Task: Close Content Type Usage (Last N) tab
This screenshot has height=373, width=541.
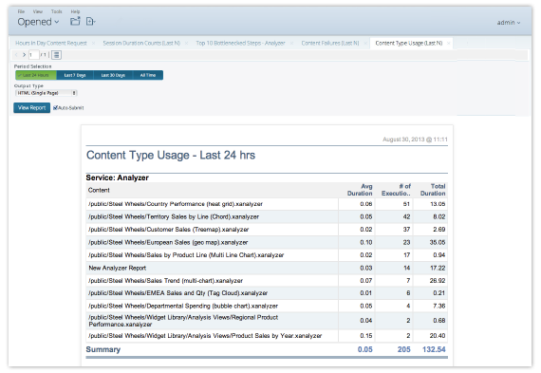Action: [449, 44]
